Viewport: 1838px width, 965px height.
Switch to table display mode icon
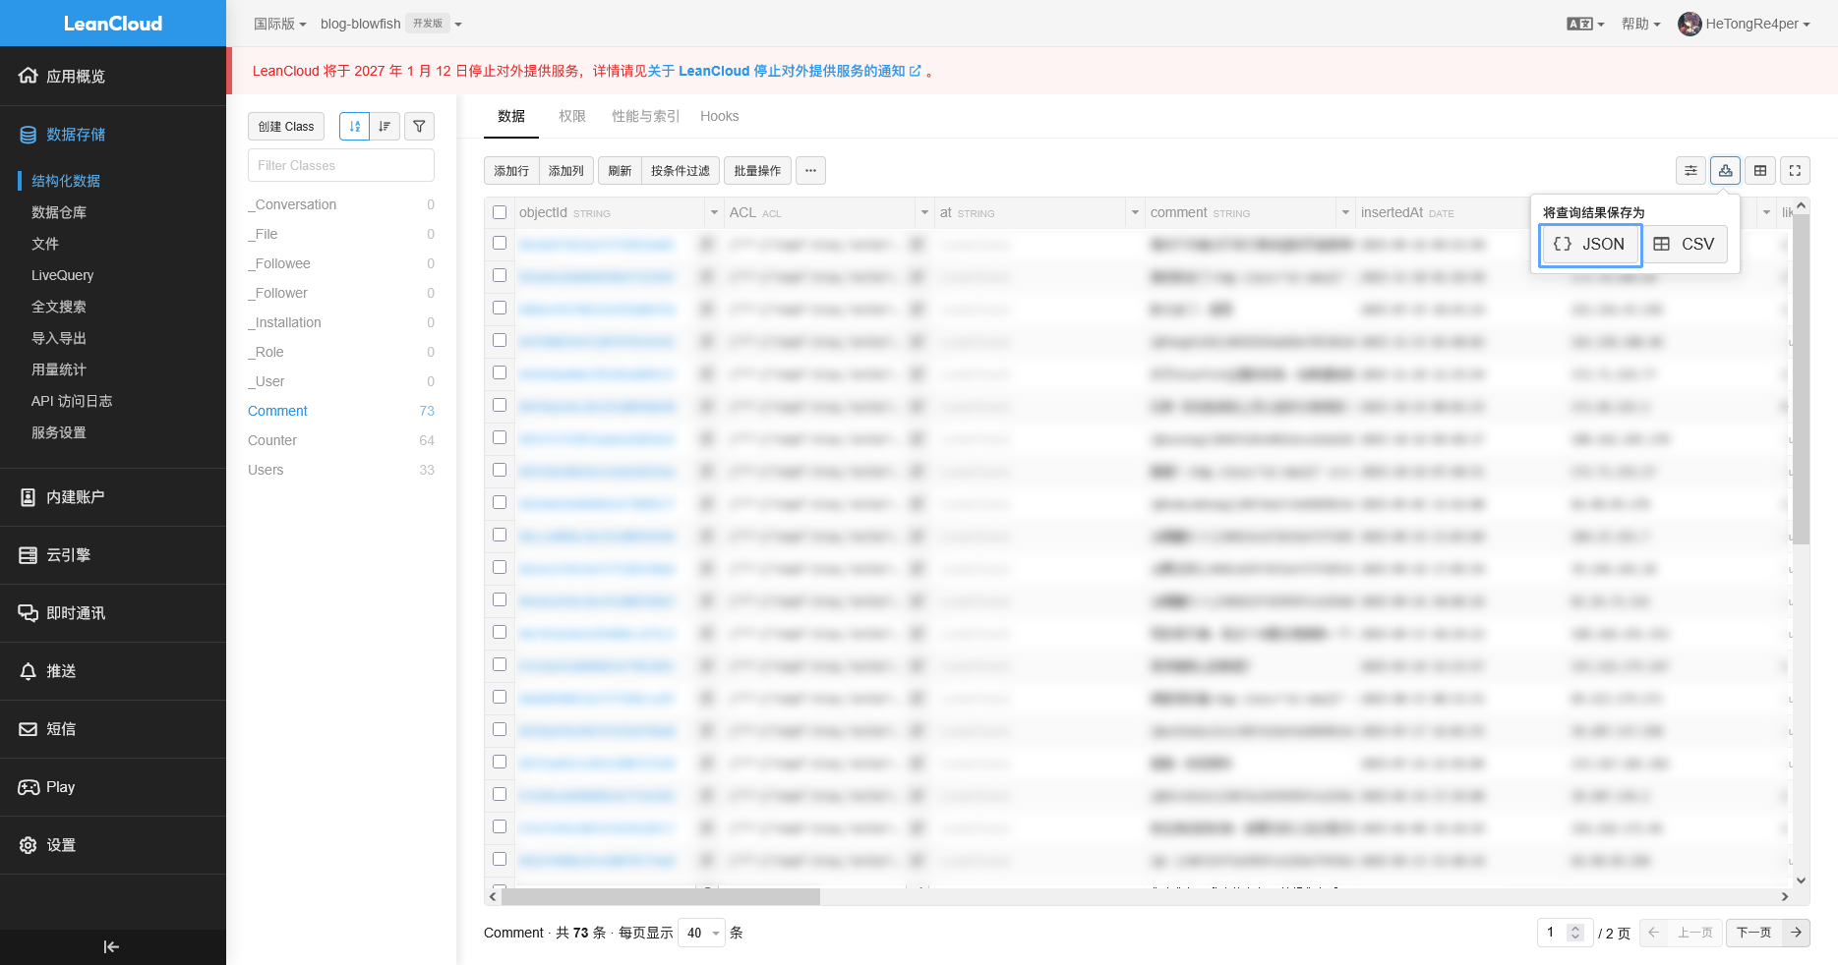pyautogui.click(x=1759, y=170)
